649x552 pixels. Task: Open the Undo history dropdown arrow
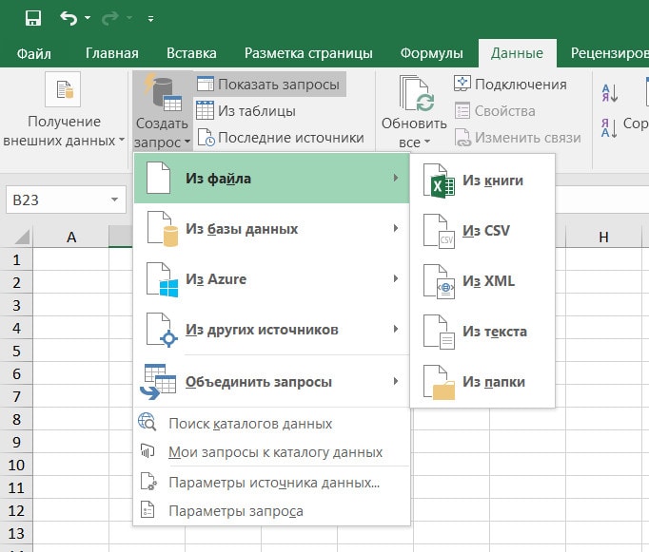click(88, 18)
